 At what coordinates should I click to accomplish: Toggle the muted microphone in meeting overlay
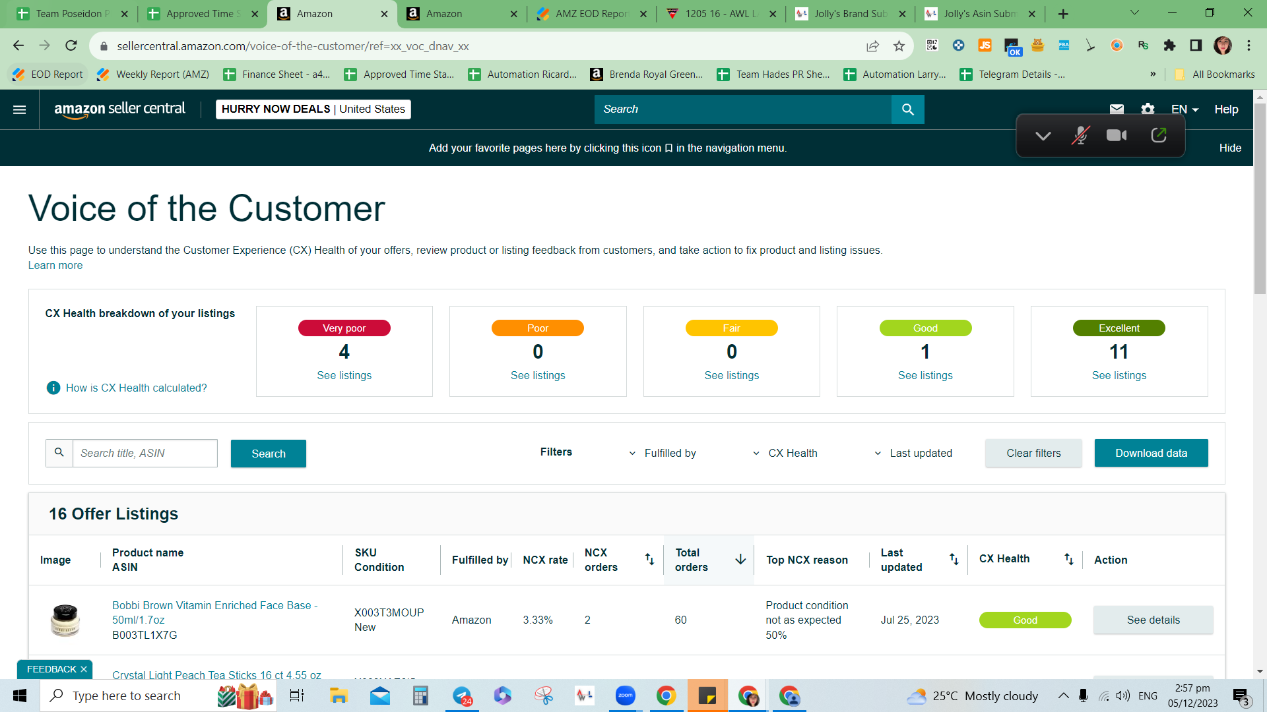pos(1080,135)
